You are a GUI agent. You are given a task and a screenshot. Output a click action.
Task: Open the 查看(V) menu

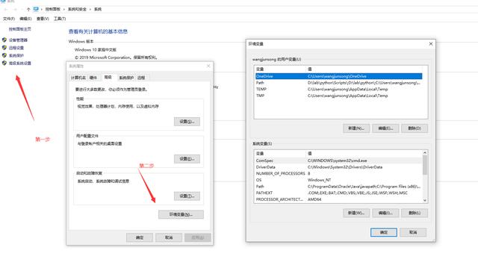[x=43, y=19]
